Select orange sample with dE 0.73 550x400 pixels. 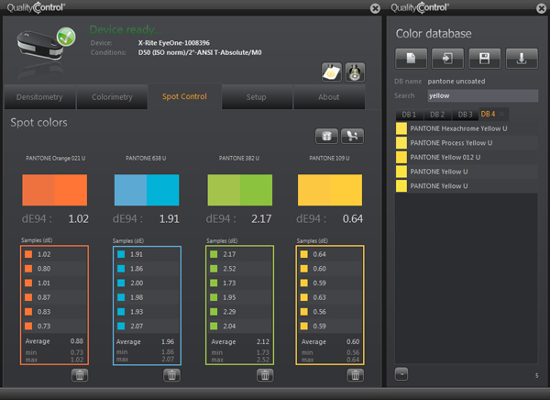[x=54, y=326]
